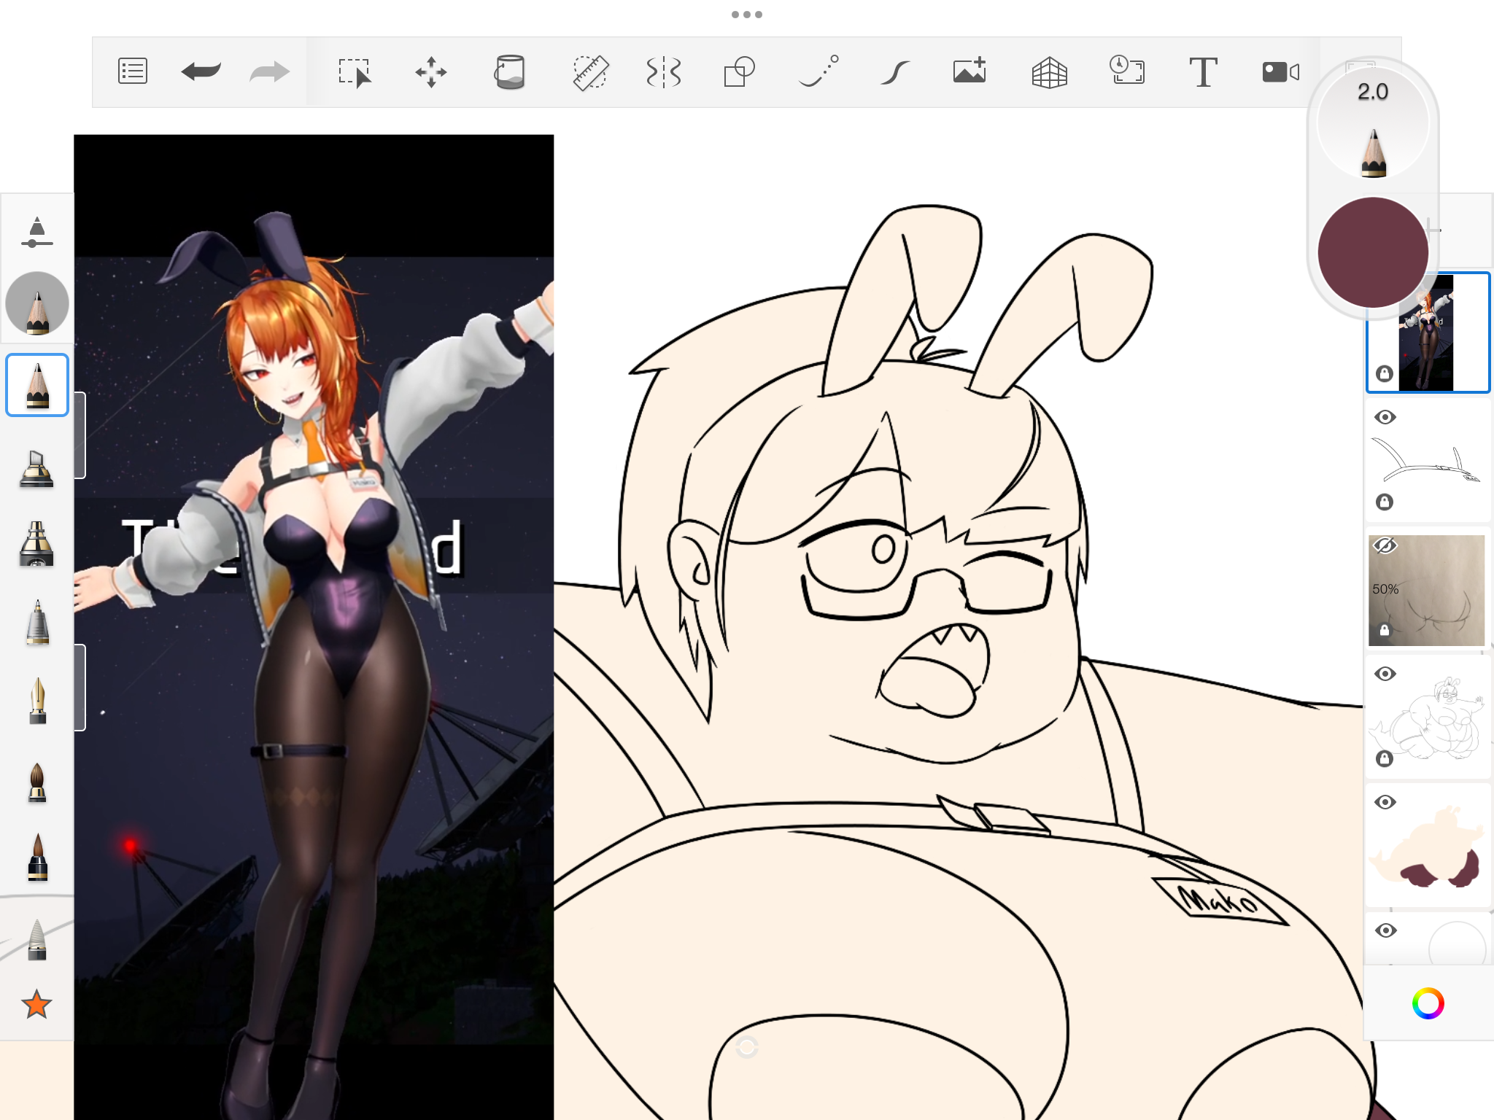Open the main menu list icon
Screen dimensions: 1494x1120
coord(133,71)
